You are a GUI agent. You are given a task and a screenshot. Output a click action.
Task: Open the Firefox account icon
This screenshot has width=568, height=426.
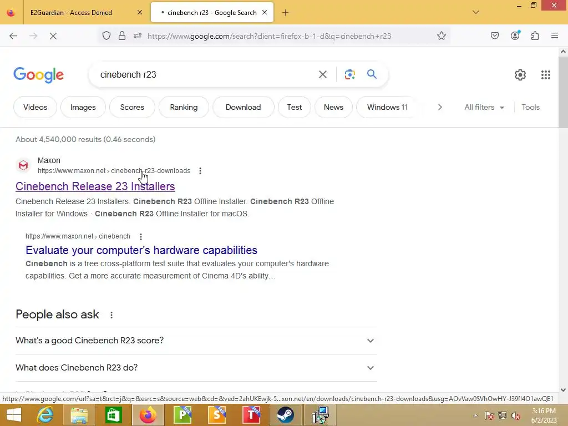[x=515, y=35]
